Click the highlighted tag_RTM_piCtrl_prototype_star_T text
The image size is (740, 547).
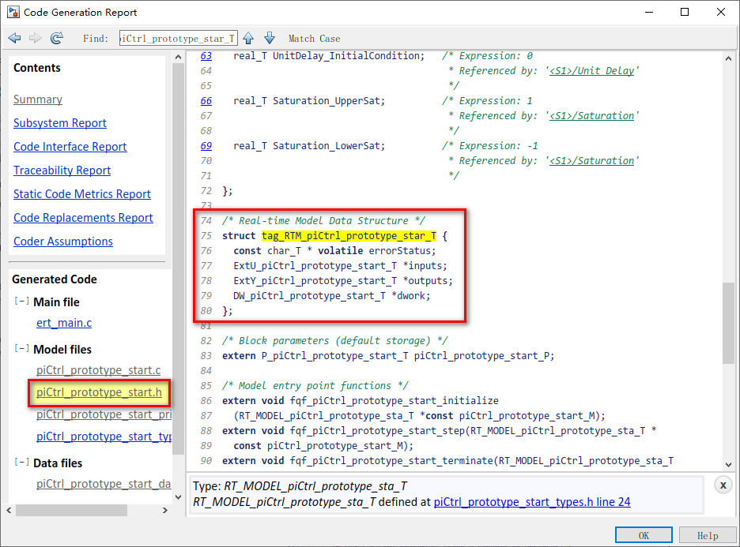[349, 235]
